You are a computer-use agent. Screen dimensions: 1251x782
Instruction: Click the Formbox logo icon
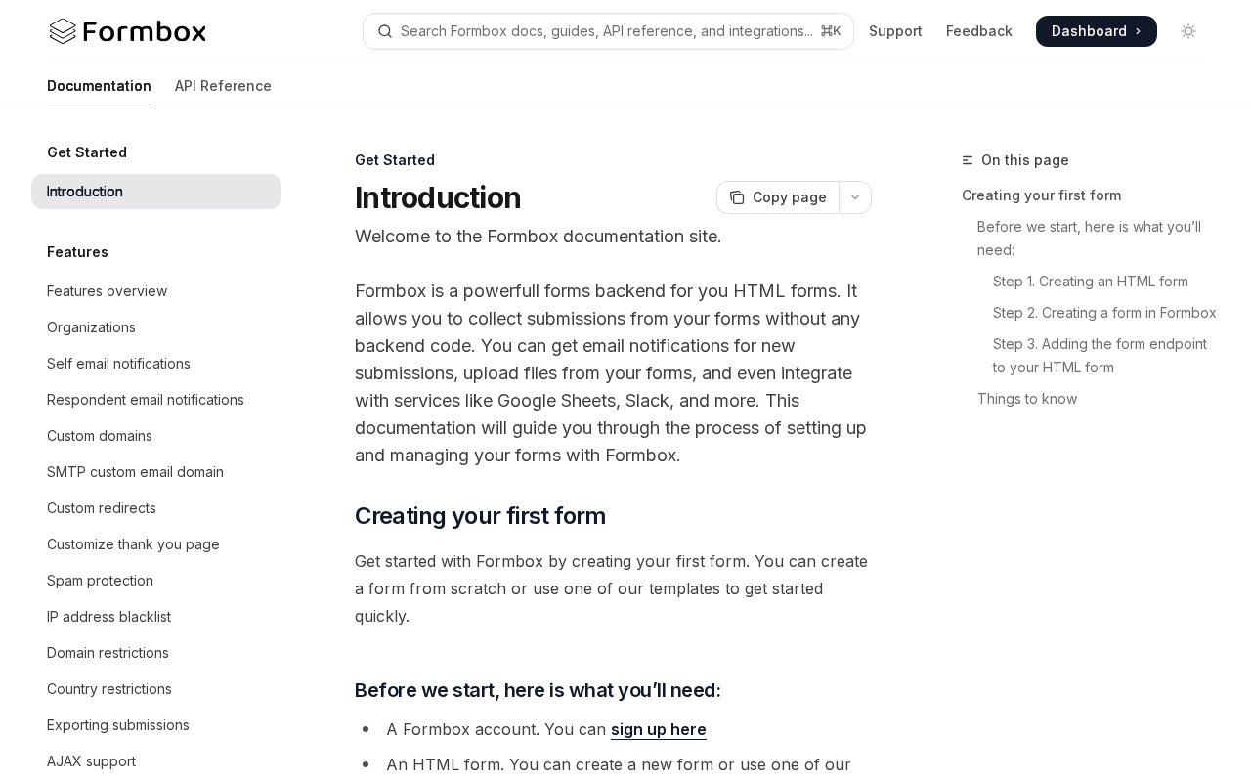pos(63,31)
